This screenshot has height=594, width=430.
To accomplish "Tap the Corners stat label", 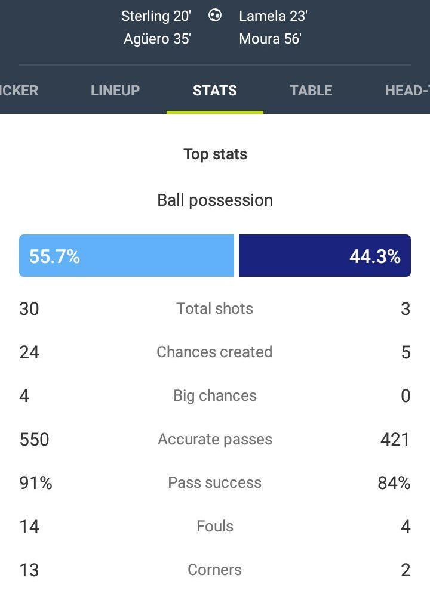I will click(215, 570).
